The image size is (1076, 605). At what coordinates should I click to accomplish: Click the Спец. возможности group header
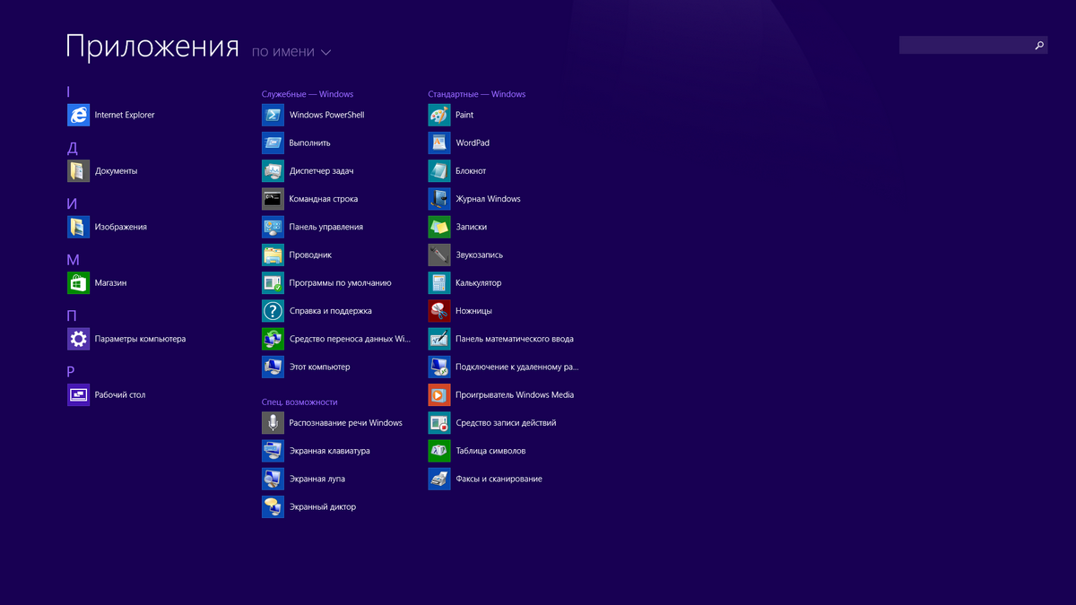(x=299, y=402)
